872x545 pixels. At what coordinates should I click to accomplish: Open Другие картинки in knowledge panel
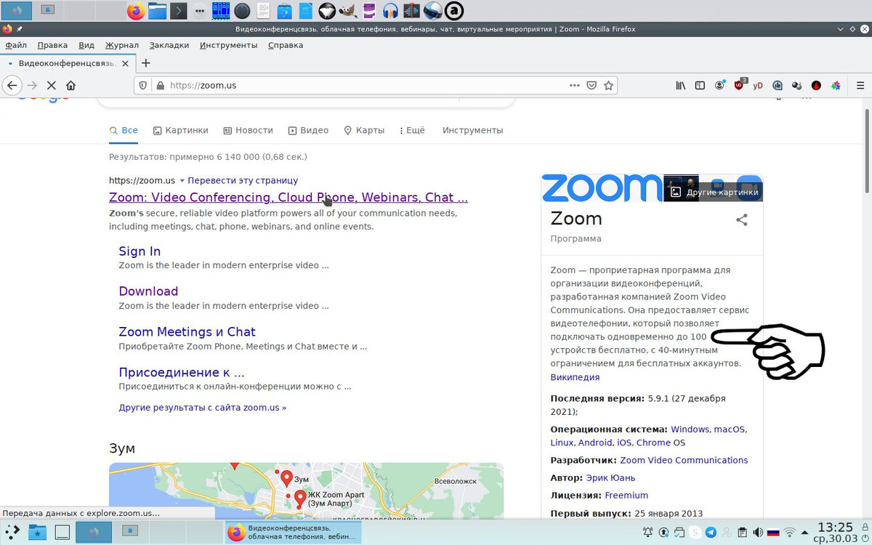tap(714, 192)
